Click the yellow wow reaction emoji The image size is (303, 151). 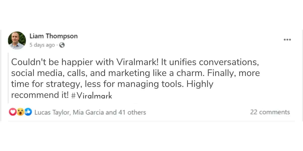tap(20, 112)
